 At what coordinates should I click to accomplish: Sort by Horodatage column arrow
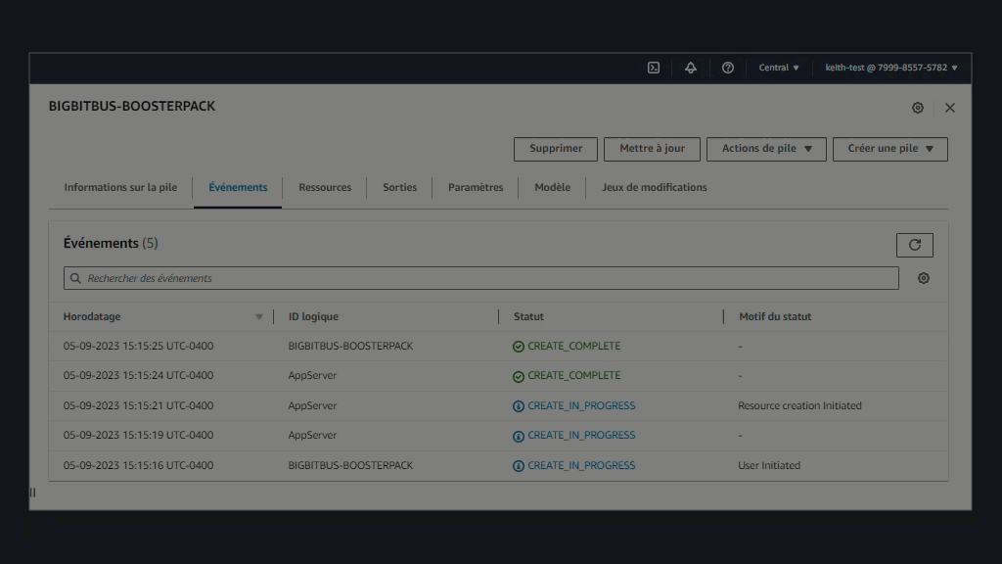coord(259,317)
